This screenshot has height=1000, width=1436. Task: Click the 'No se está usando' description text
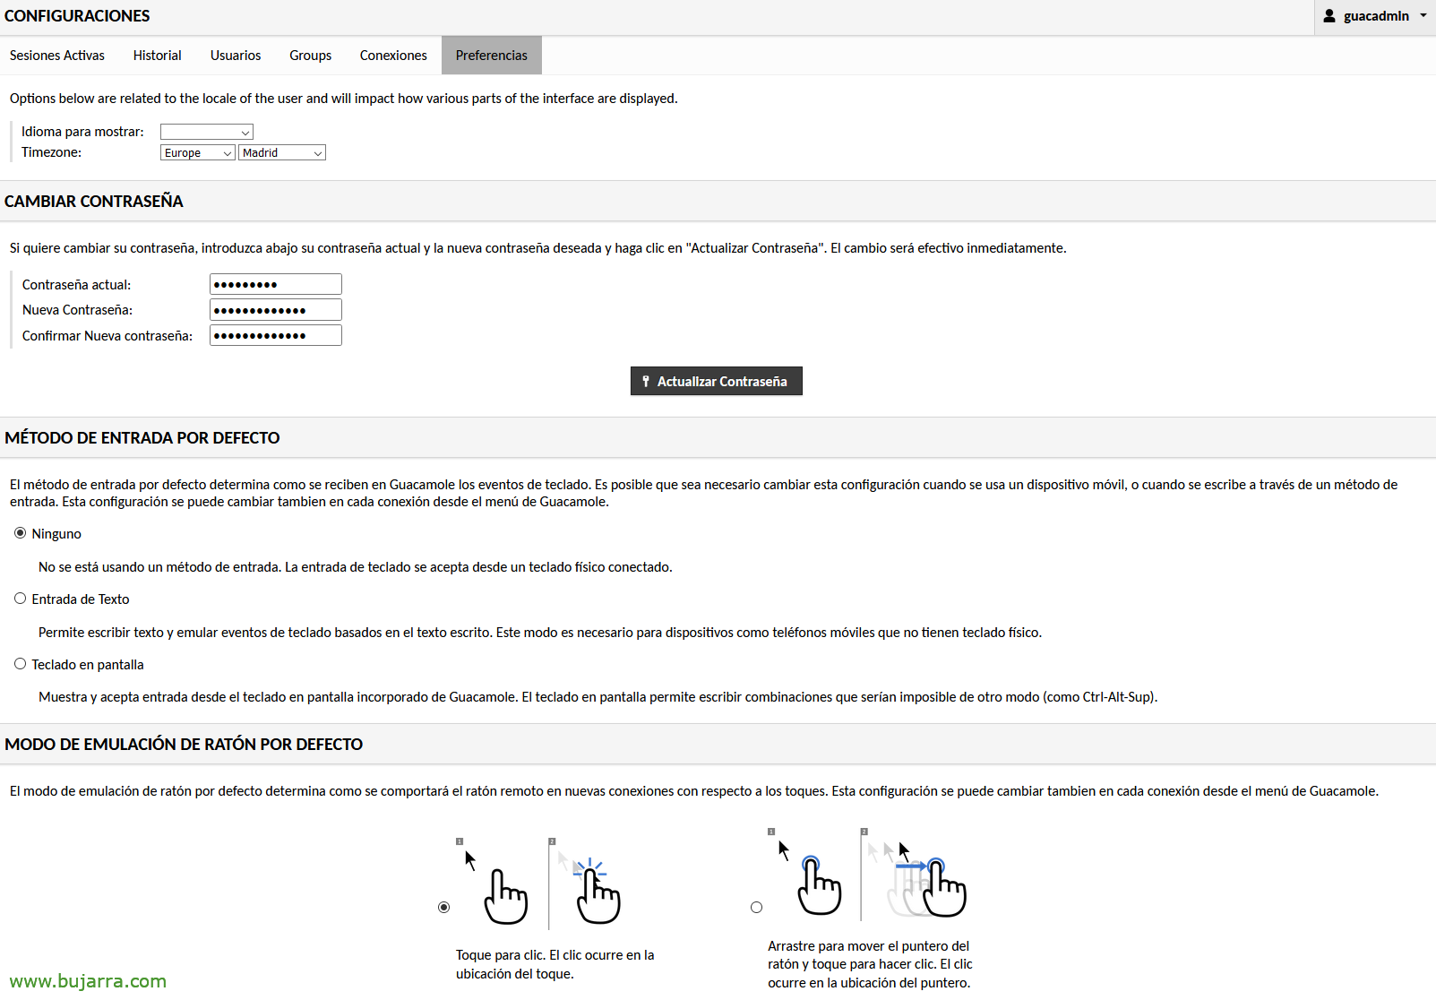[x=356, y=567]
